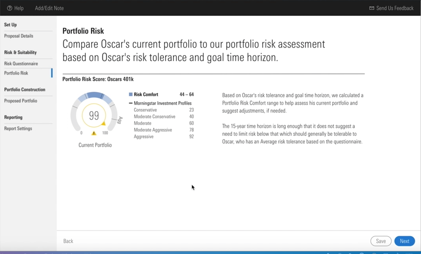Click the Back link
The image size is (421, 254).
[68, 241]
